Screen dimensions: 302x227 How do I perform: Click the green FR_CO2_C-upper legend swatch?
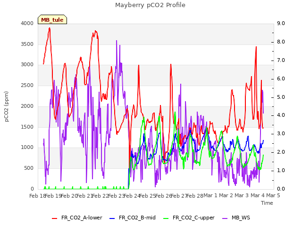166,218
